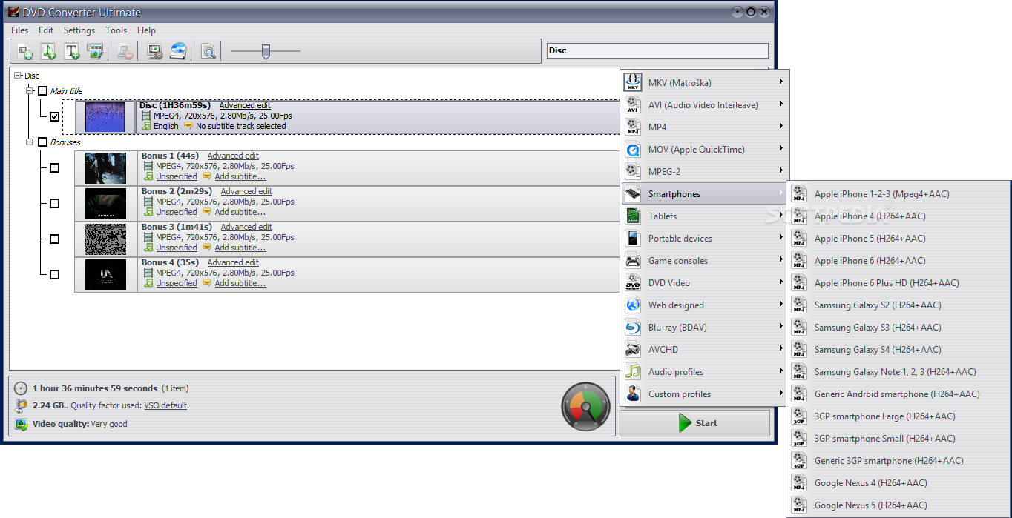Expand the MKV (Matroška) submenu arrow
1012x518 pixels.
[x=781, y=82]
